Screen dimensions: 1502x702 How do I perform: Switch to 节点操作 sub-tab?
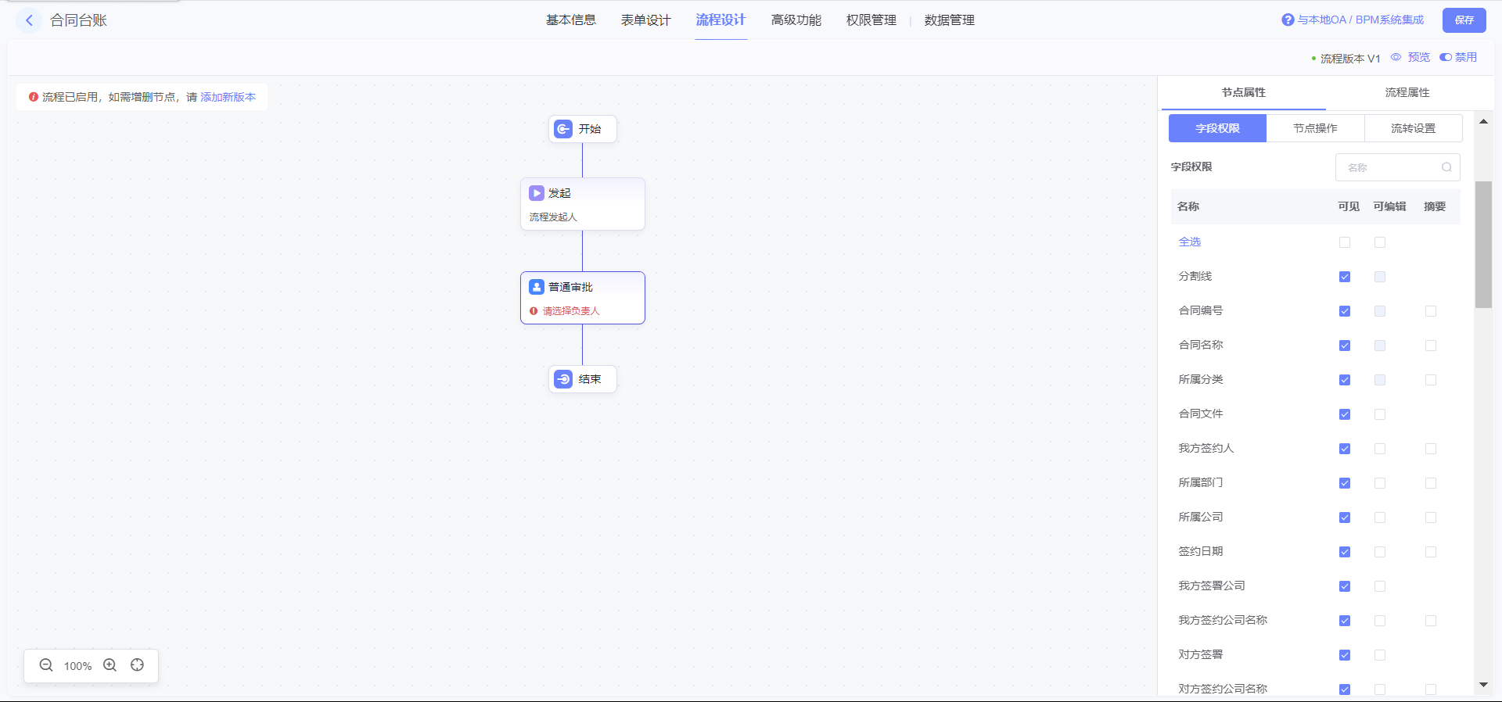click(x=1315, y=128)
